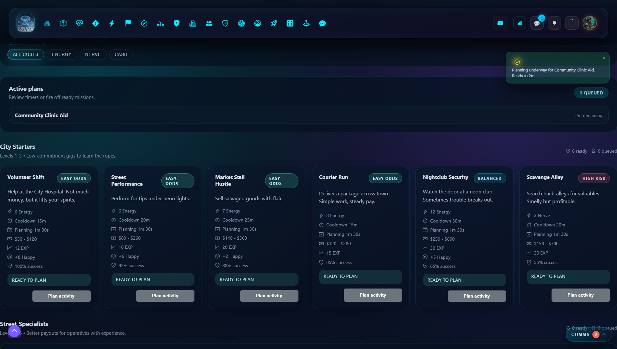Click the dice icon in the navbar

290,23
